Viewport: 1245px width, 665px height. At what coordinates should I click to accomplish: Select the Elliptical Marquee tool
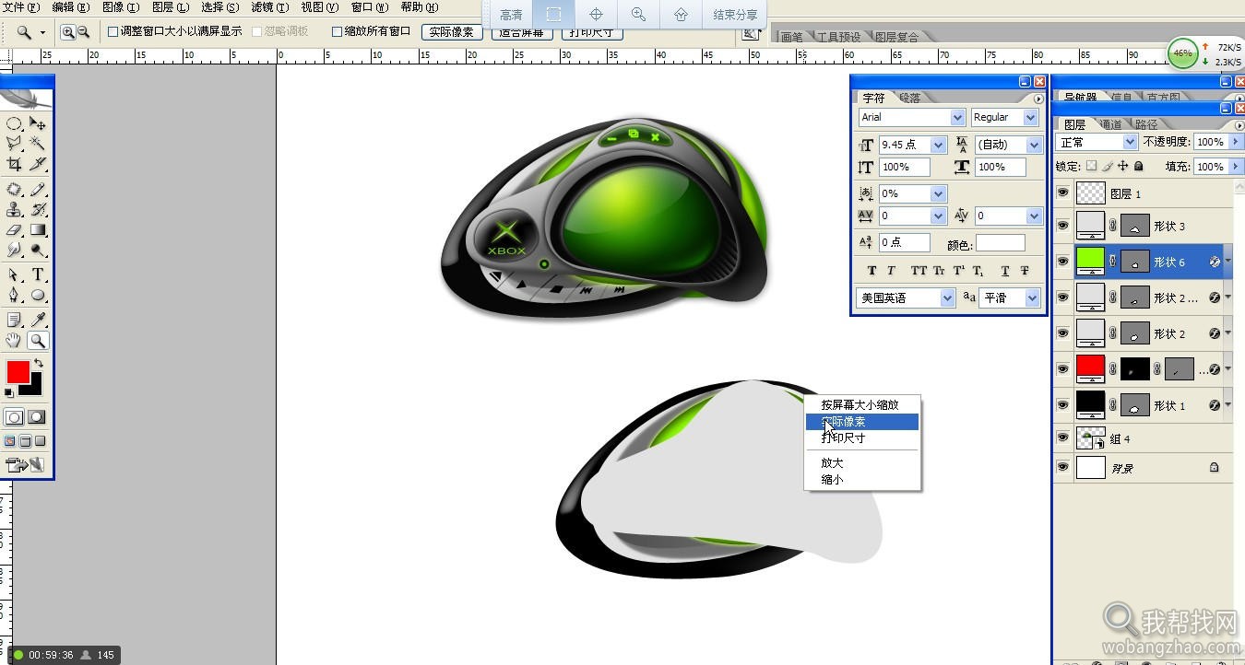pos(15,123)
